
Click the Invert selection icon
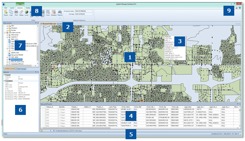coord(27,12)
